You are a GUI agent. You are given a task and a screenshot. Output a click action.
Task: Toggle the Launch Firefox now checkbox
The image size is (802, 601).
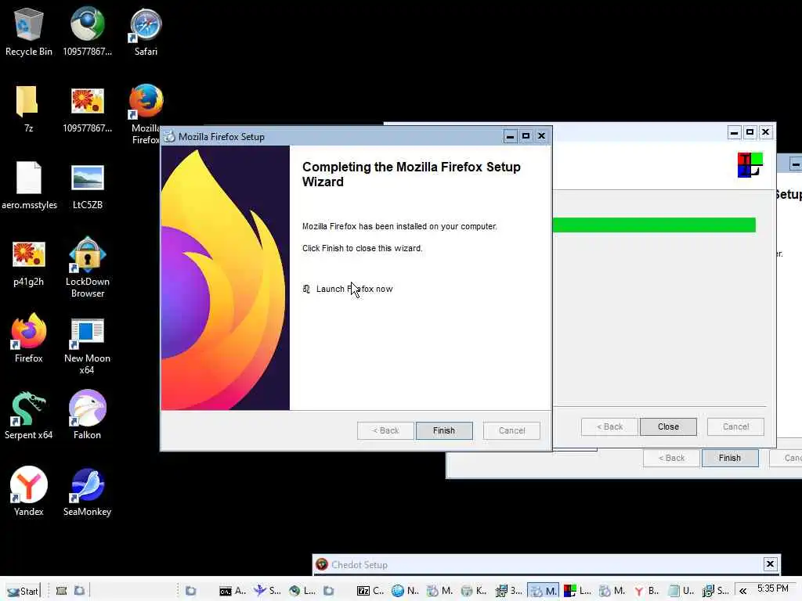(x=306, y=290)
